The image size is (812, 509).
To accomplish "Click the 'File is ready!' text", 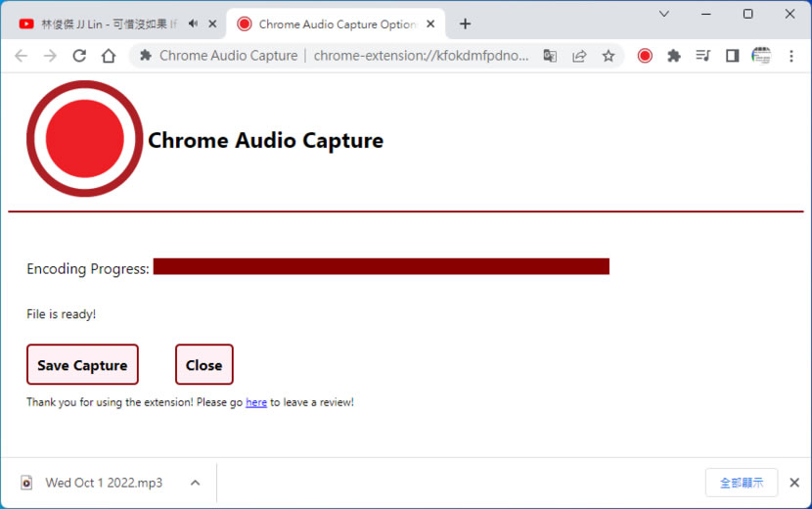I will (x=61, y=314).
